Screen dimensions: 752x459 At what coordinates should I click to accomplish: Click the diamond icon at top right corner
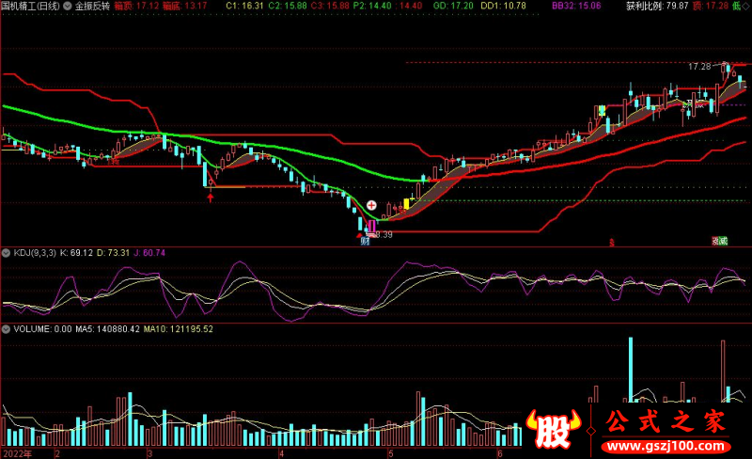pyautogui.click(x=745, y=7)
